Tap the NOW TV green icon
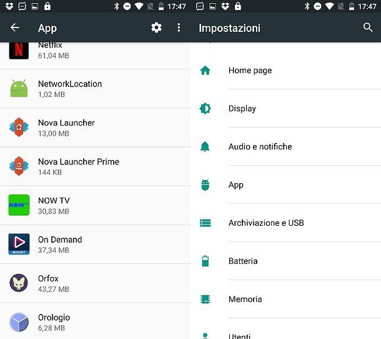381x339 pixels. [x=19, y=205]
